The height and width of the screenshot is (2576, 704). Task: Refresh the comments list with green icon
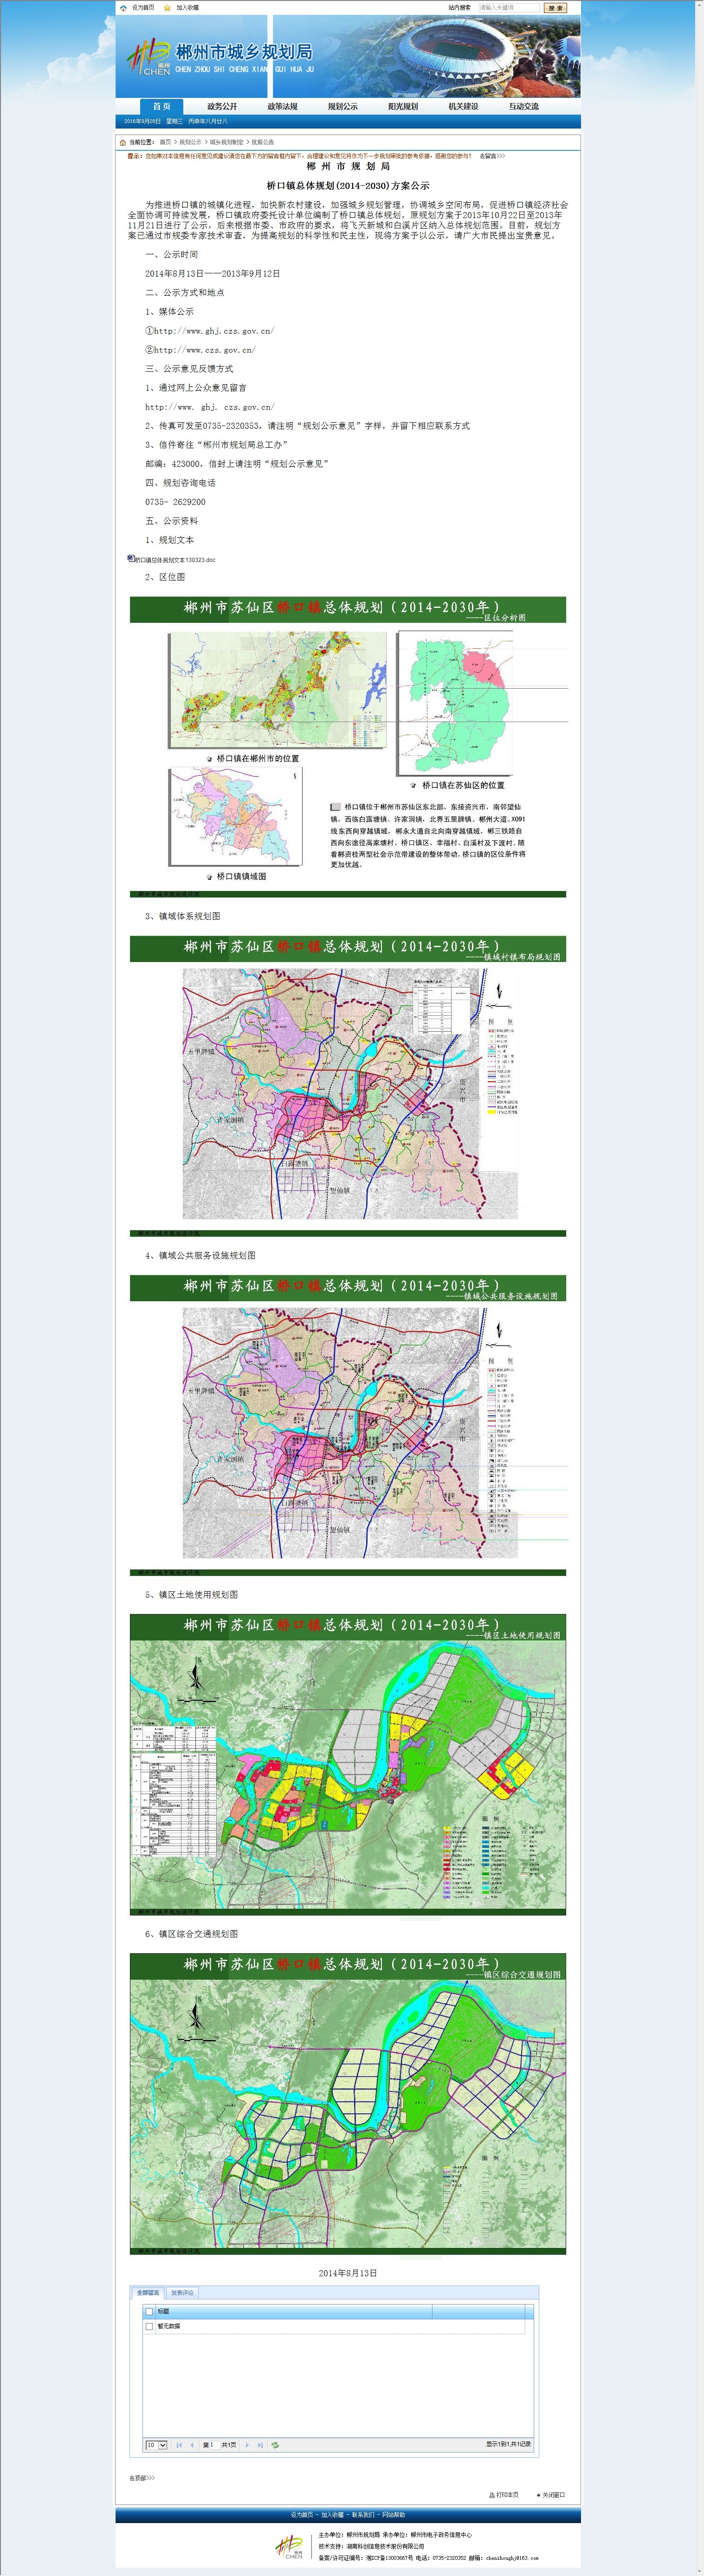(x=275, y=2445)
